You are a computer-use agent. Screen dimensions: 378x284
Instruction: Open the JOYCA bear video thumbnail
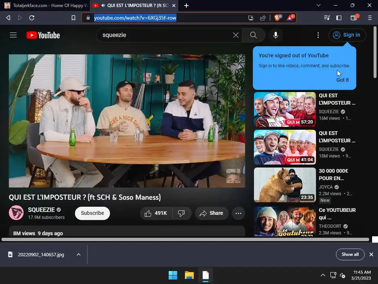285,185
